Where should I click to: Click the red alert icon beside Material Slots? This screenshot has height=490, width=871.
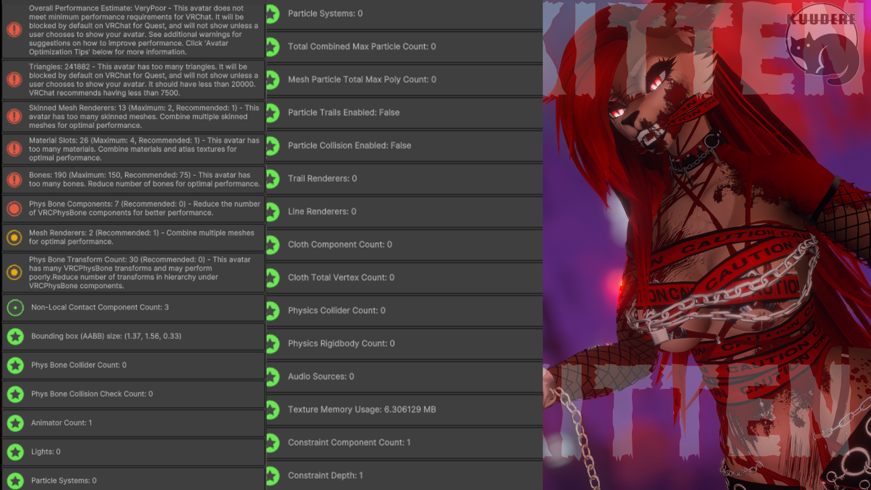pos(14,149)
